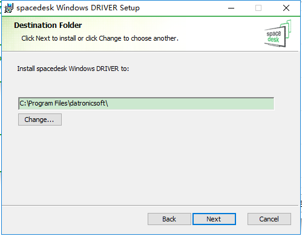Click the disabled maximize button

[x=258, y=8]
